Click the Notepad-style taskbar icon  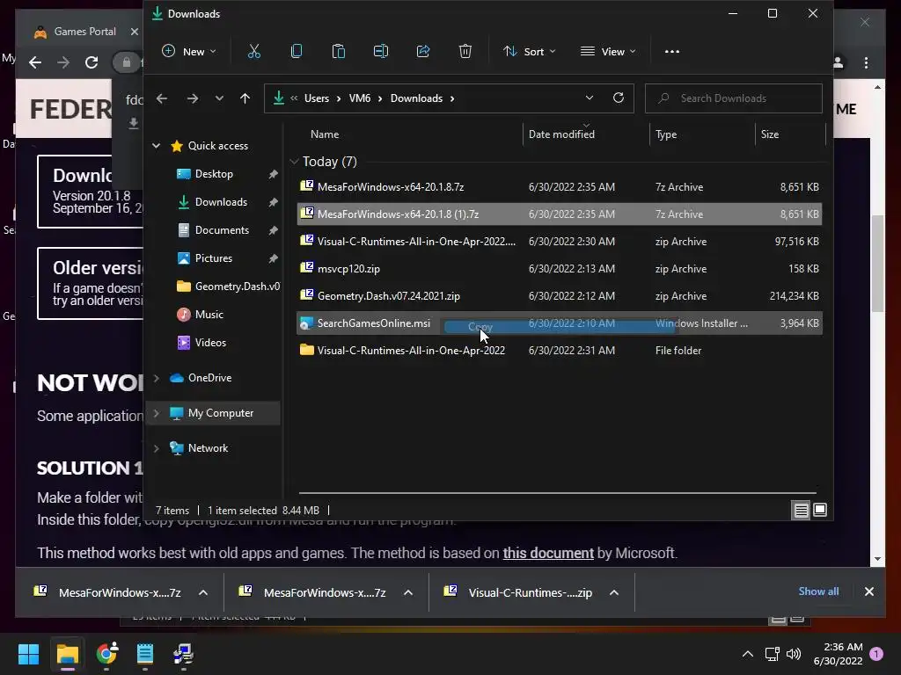click(x=145, y=654)
